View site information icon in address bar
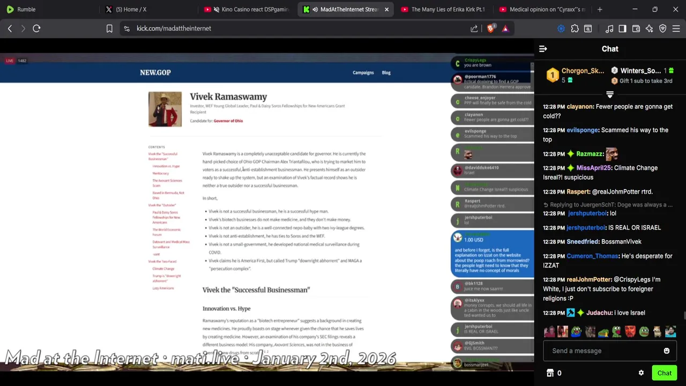Viewport: 686px width, 386px height. (126, 28)
